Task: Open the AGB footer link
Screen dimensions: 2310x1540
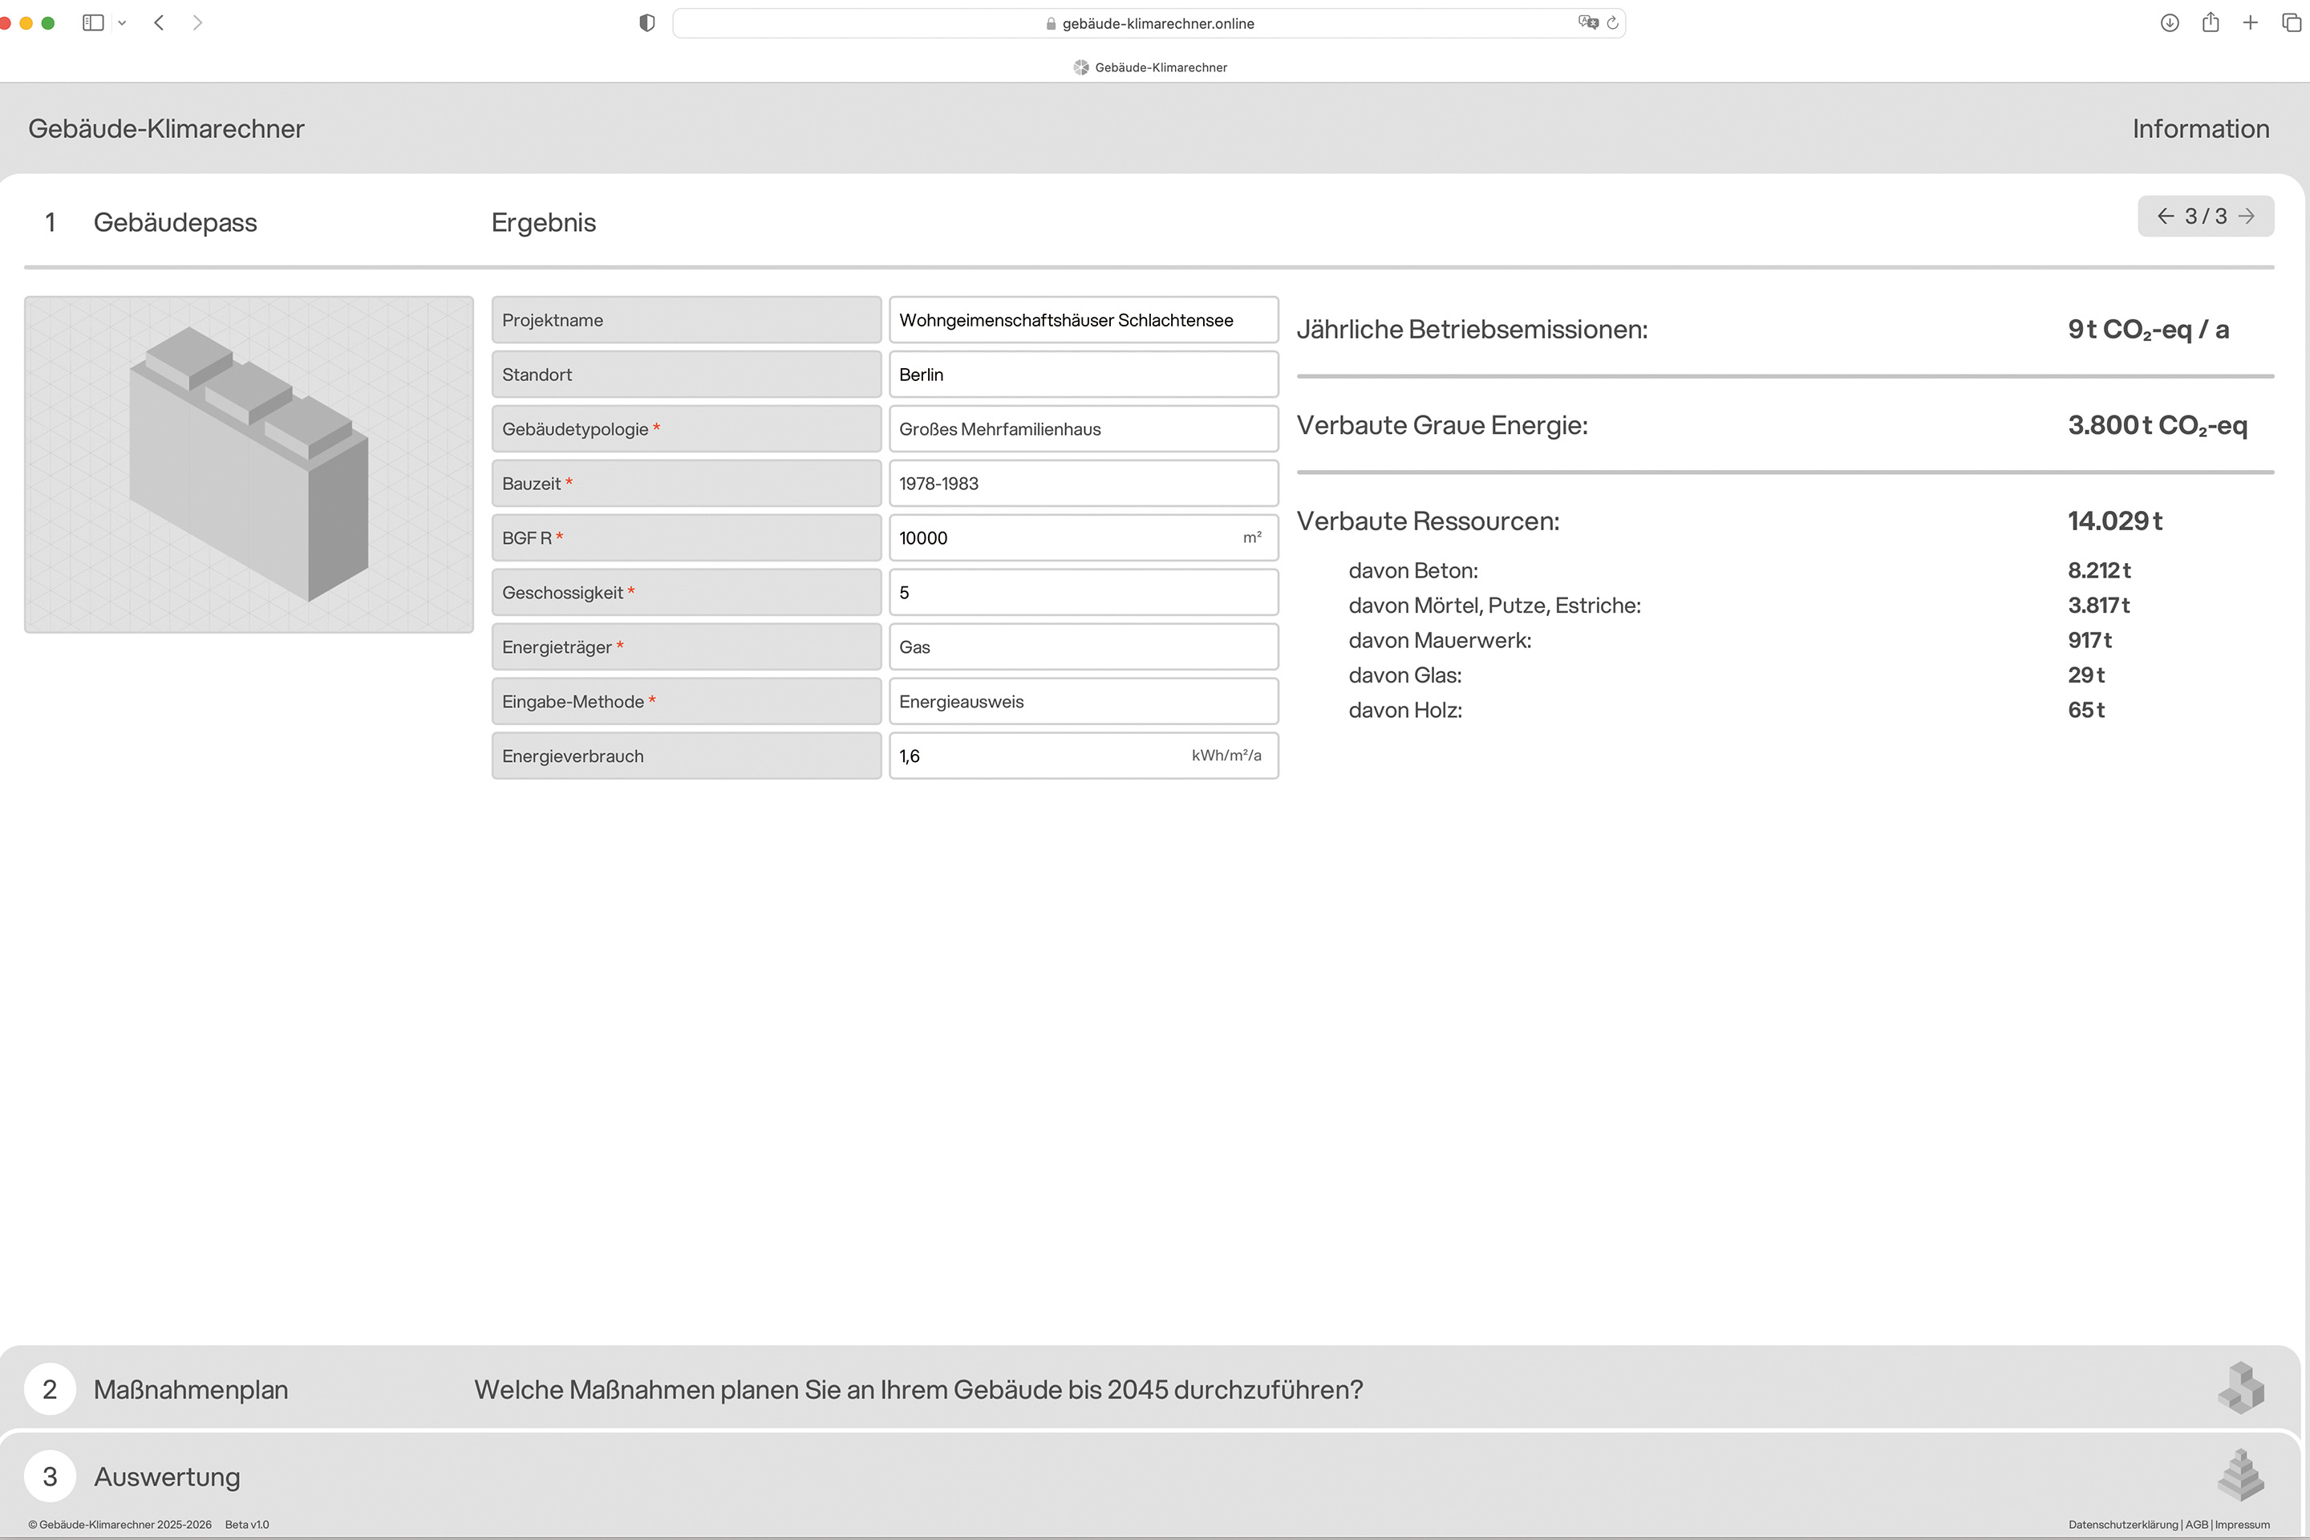Action: 2196,1524
